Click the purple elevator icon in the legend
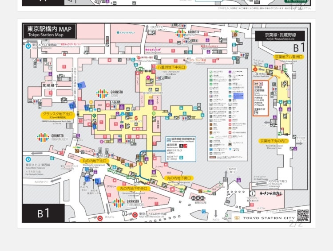Screen dimensions: 333x251 [x=230, y=72]
